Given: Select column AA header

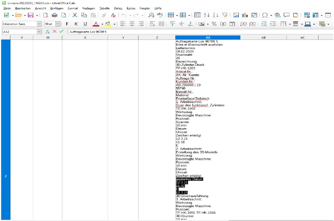Looking at the screenshot, I should point(208,38).
